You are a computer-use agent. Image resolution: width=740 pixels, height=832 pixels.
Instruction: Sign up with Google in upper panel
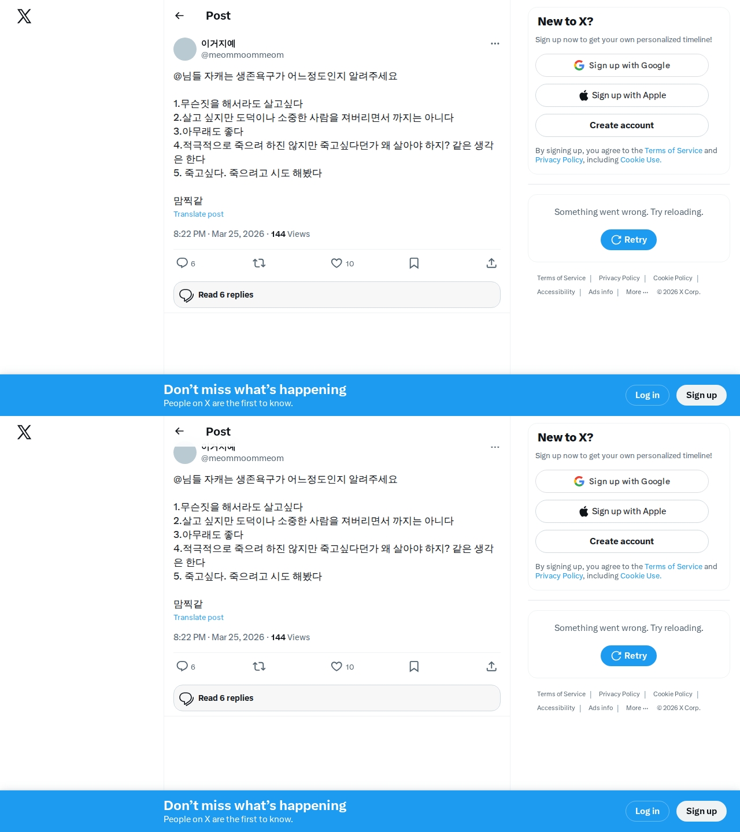tap(622, 65)
